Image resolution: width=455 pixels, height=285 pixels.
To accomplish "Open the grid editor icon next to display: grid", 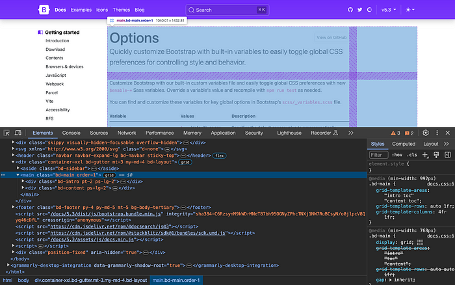I will pyautogui.click(x=420, y=242).
